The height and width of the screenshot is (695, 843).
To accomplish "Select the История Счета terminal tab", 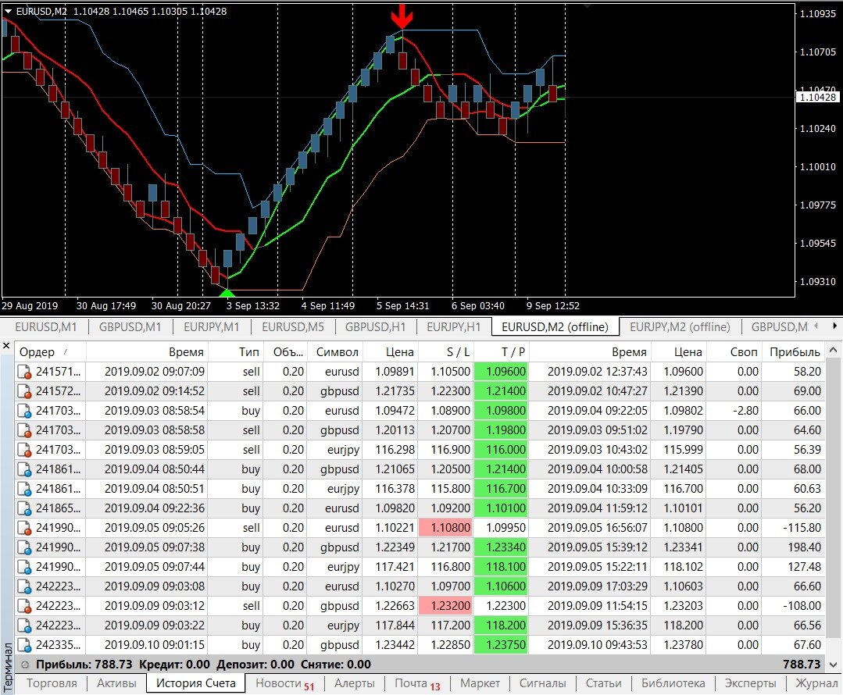I will (195, 683).
